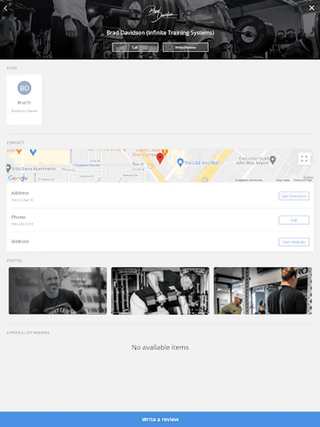Tap the blue map pin at top left of map
The width and height of the screenshot is (320, 427).
click(x=33, y=152)
